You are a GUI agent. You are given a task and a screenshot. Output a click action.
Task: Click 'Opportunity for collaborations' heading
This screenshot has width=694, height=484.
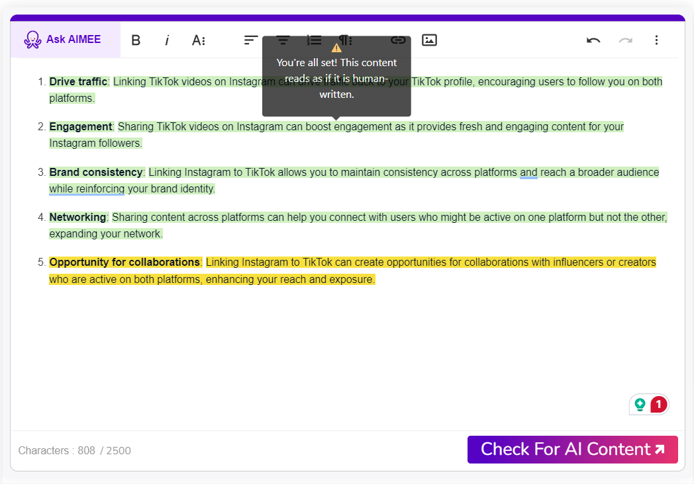pyautogui.click(x=124, y=262)
